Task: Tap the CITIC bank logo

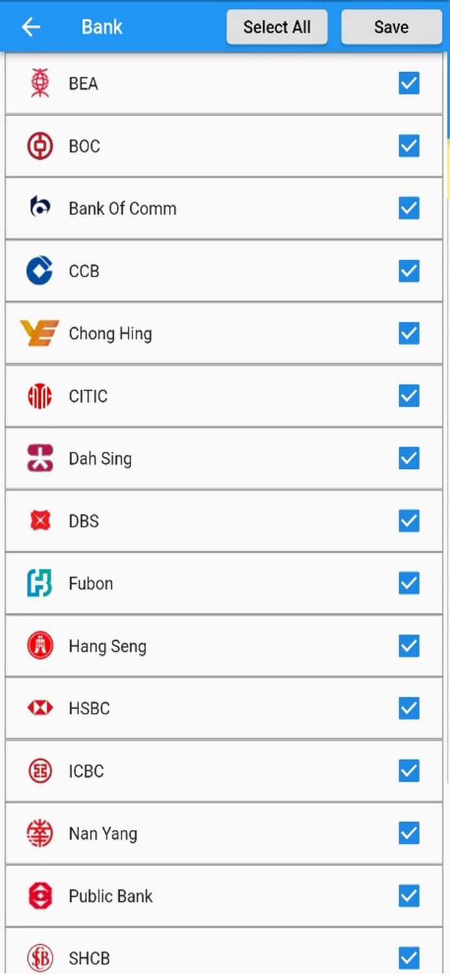Action: coord(40,395)
